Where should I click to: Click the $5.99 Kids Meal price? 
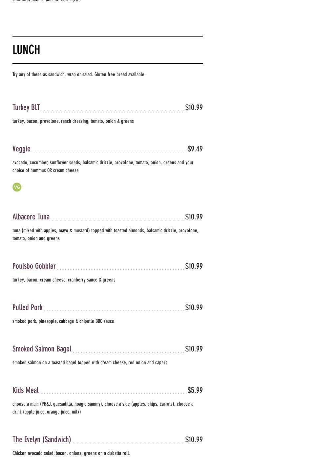195,391
